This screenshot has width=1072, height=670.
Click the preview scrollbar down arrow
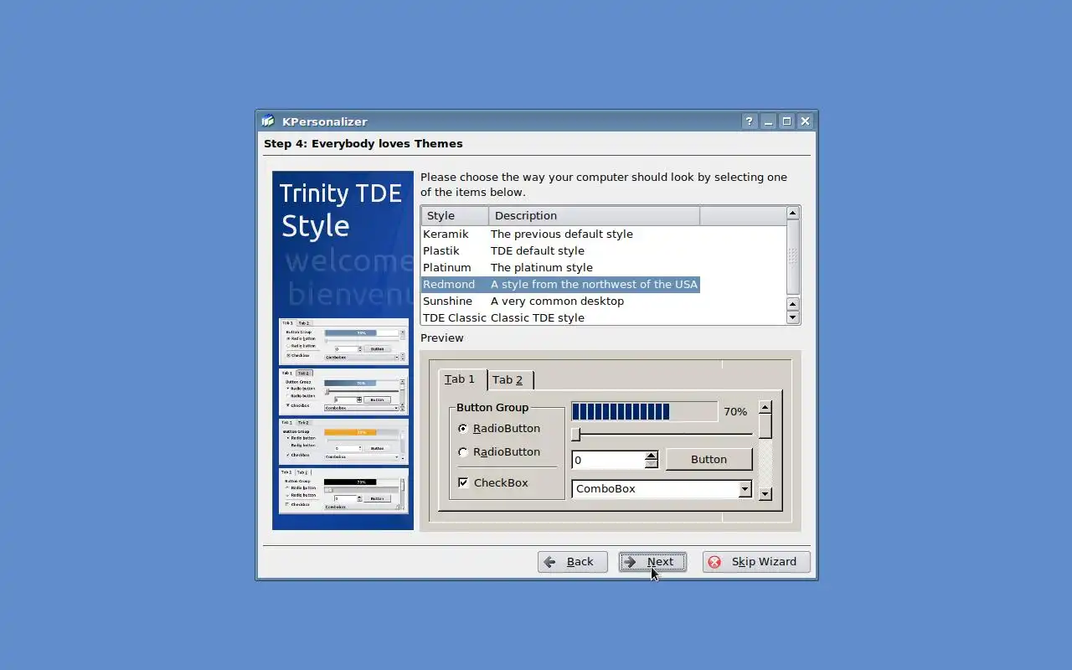[x=765, y=494]
